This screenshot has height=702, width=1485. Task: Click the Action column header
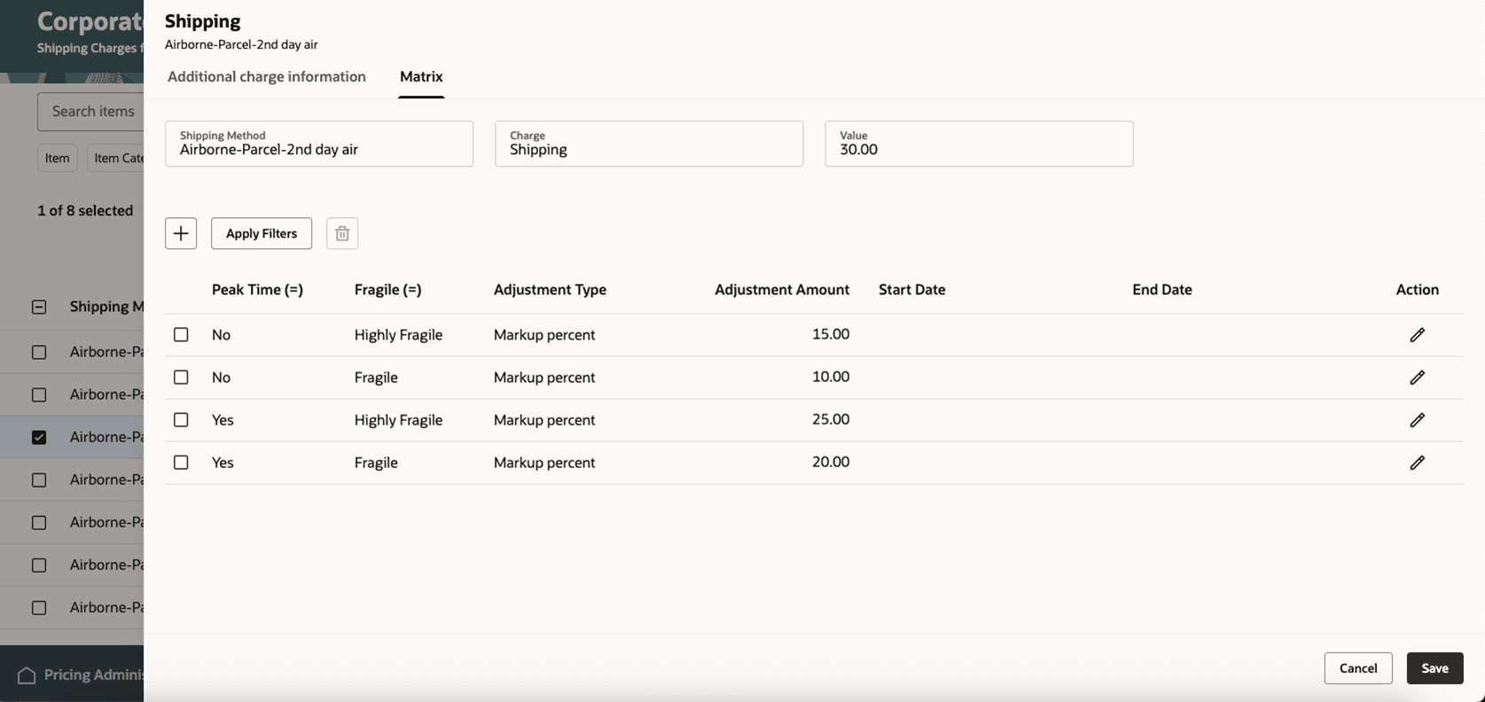click(1417, 290)
